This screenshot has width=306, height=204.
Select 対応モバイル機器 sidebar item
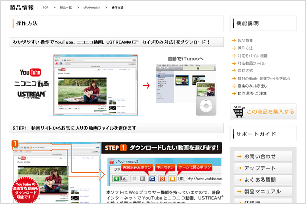point(254,56)
